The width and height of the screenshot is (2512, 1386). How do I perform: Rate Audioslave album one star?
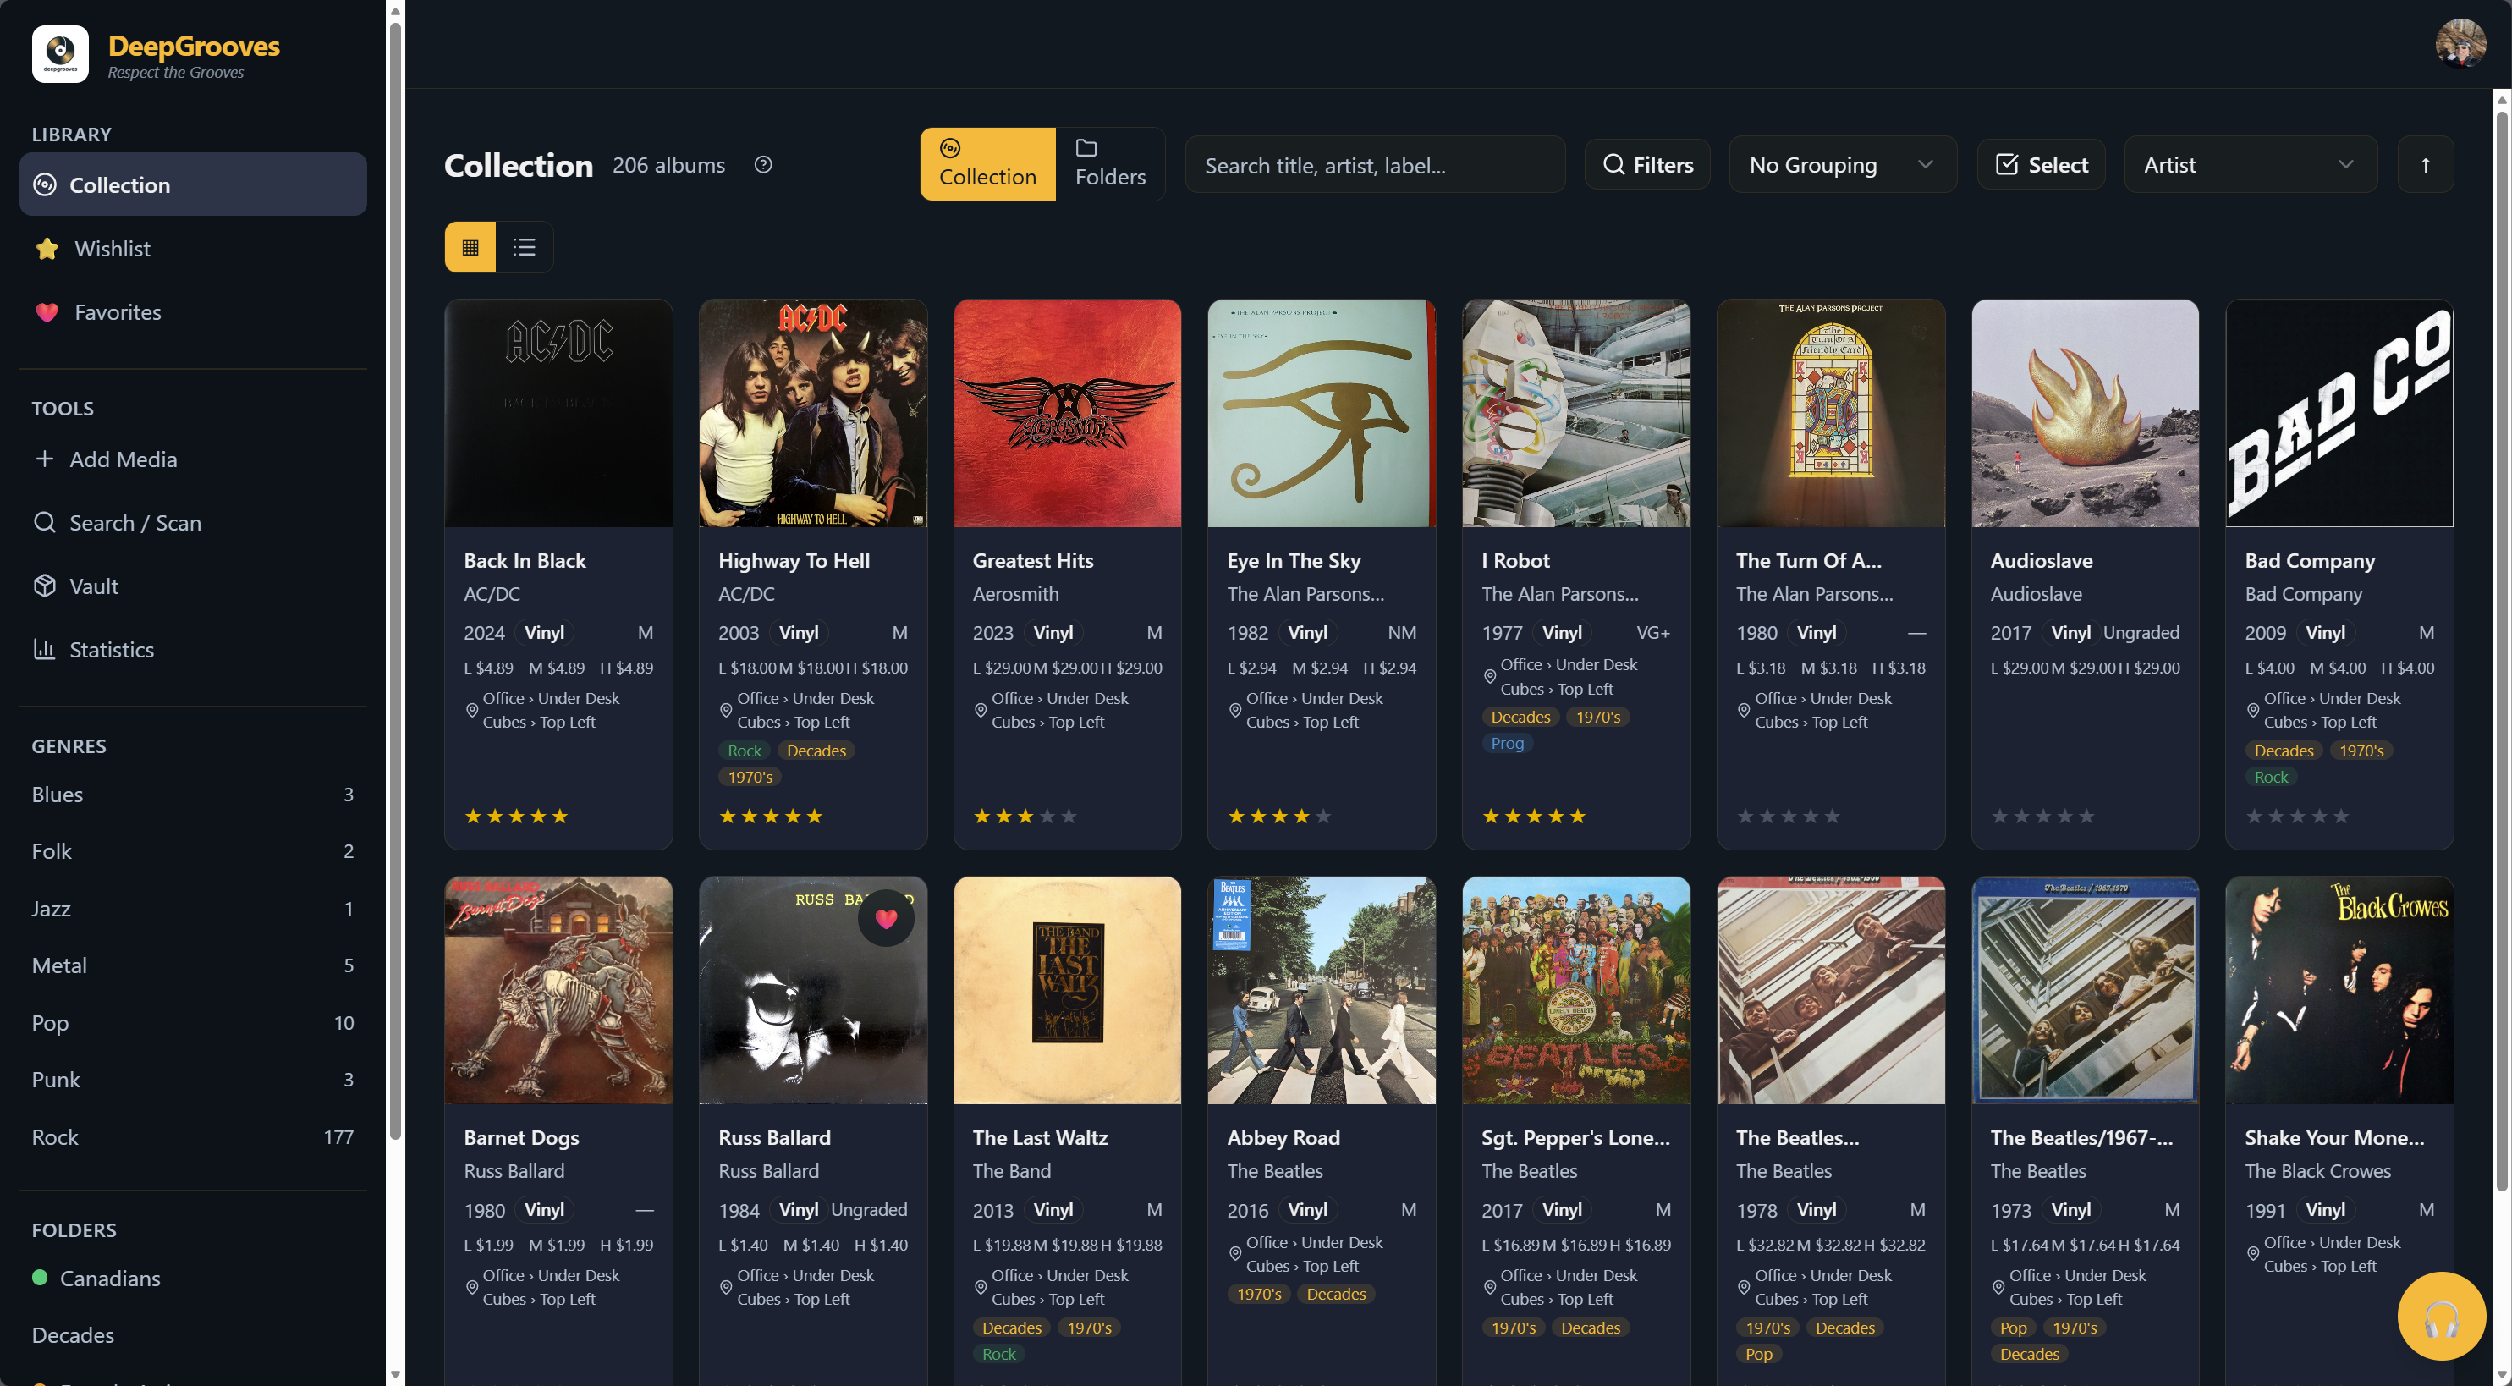pos(2000,817)
